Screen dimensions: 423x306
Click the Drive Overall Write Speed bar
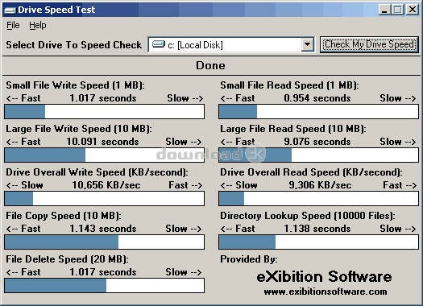click(105, 198)
